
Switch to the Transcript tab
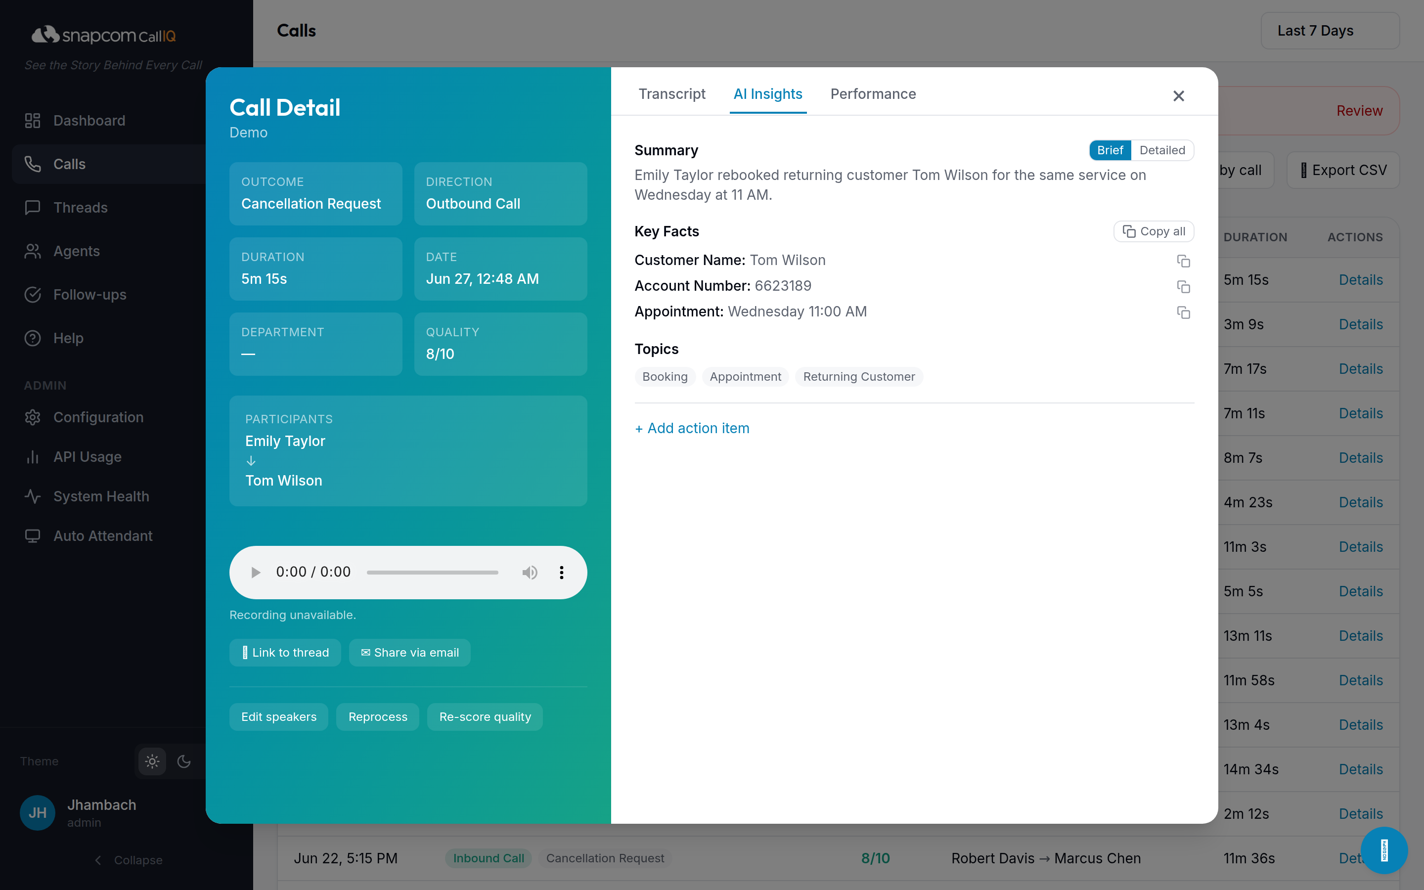point(672,94)
